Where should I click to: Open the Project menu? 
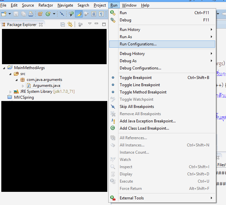pyautogui.click(x=100, y=5)
